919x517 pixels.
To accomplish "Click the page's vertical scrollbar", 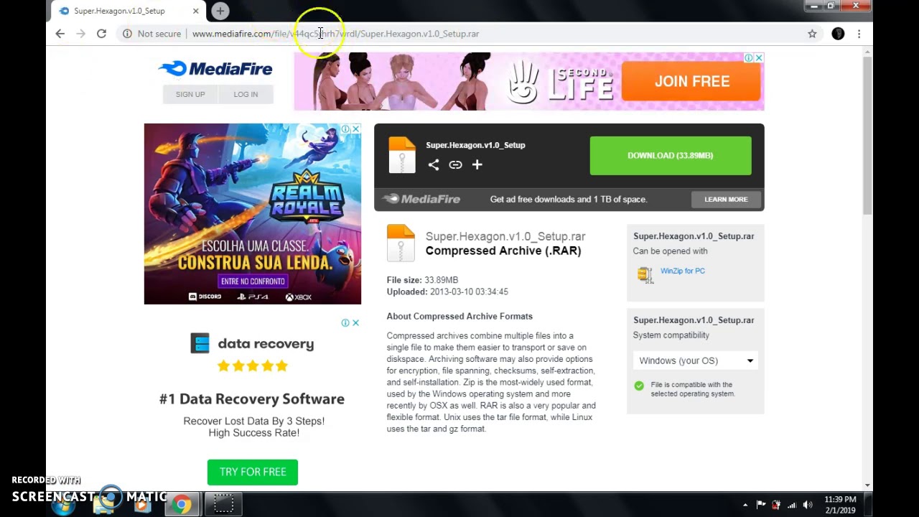I will (x=867, y=136).
